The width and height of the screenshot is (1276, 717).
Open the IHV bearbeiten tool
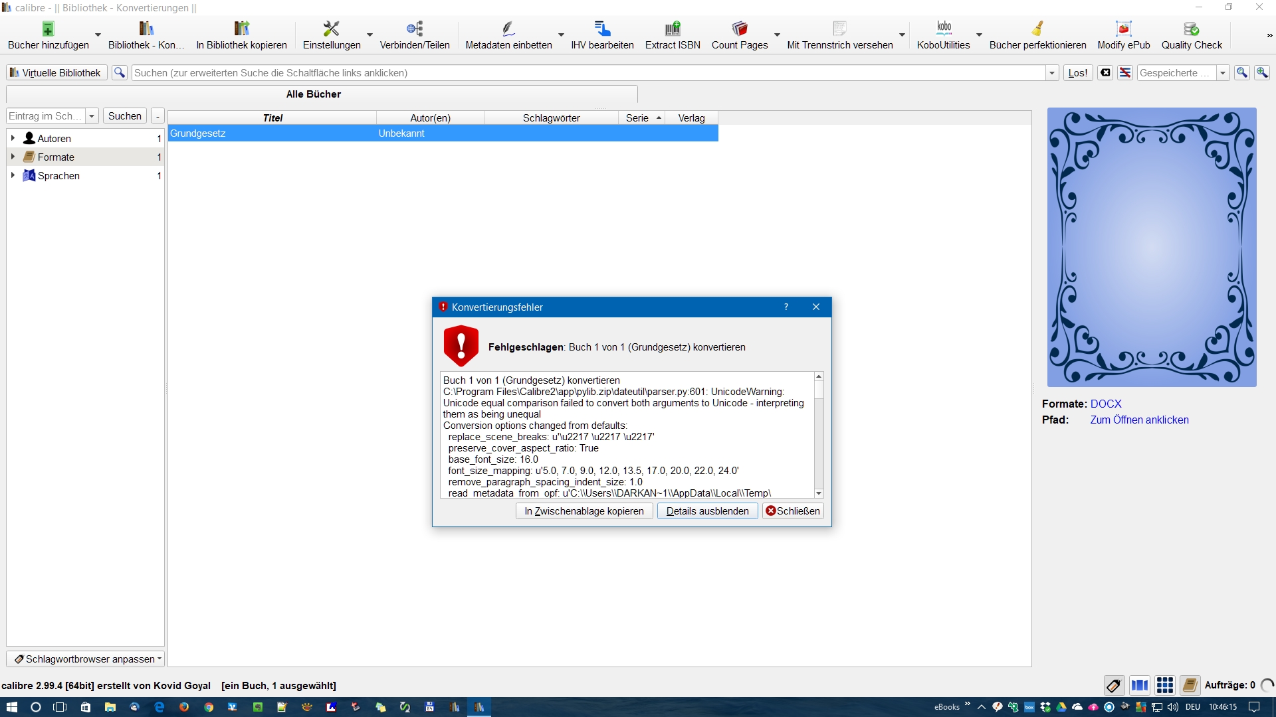[602, 29]
